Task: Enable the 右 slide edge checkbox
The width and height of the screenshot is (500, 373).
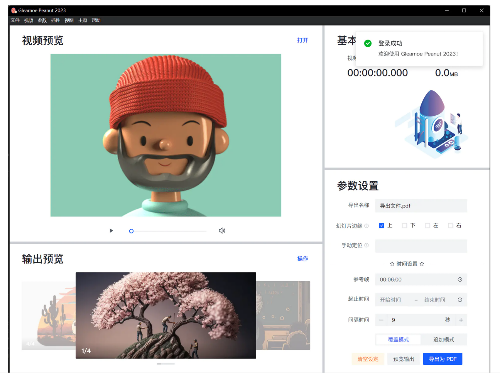Action: tap(450, 226)
